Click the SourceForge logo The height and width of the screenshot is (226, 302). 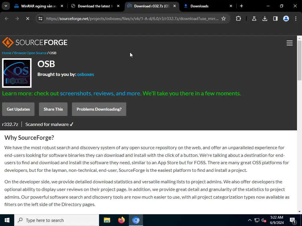click(x=35, y=42)
